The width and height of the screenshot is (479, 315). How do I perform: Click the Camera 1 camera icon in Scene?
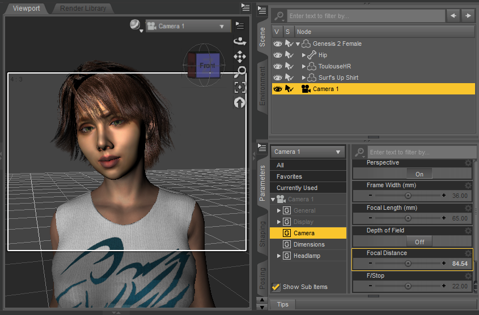[x=306, y=89]
